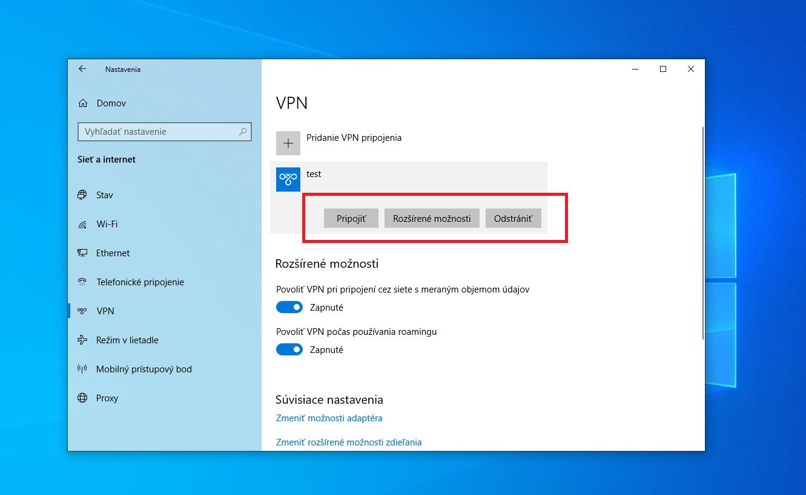Close the Nastavenia window
806x495 pixels.
[691, 70]
